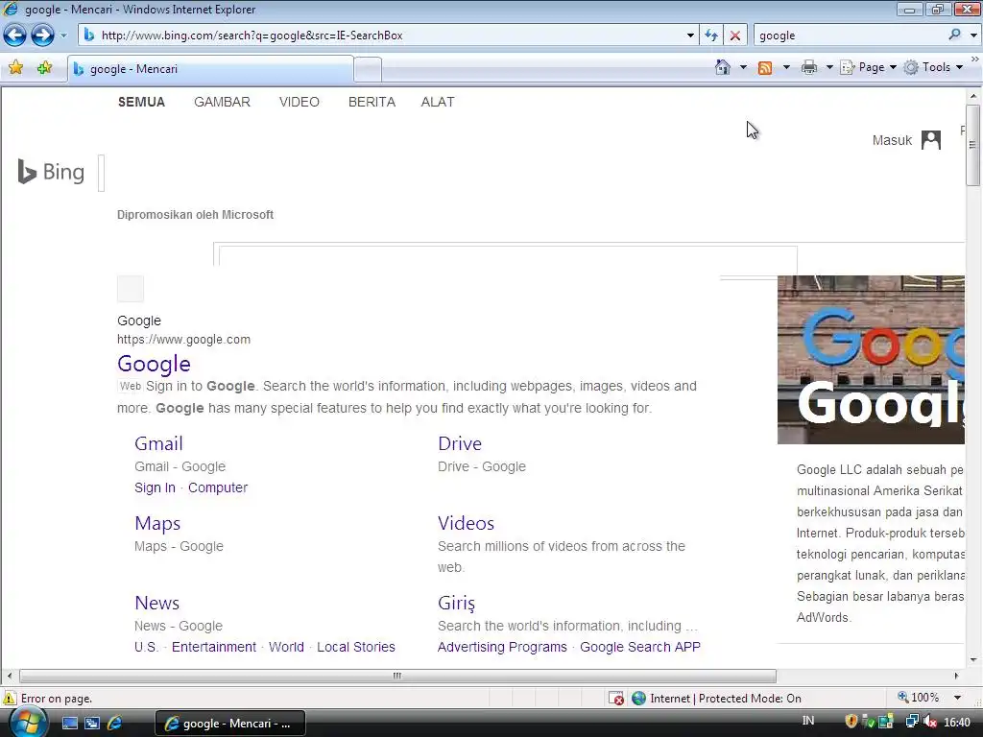Open the Favorites Center star icon
The height and width of the screenshot is (737, 983).
[x=15, y=68]
